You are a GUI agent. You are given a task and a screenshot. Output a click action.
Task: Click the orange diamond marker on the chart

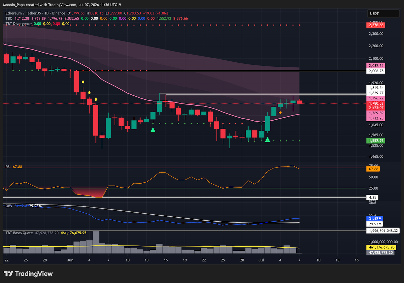point(280,113)
